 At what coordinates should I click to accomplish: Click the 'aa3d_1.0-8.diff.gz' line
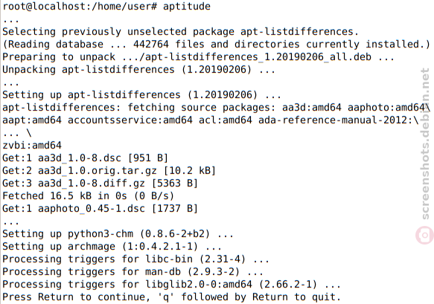coord(100,183)
